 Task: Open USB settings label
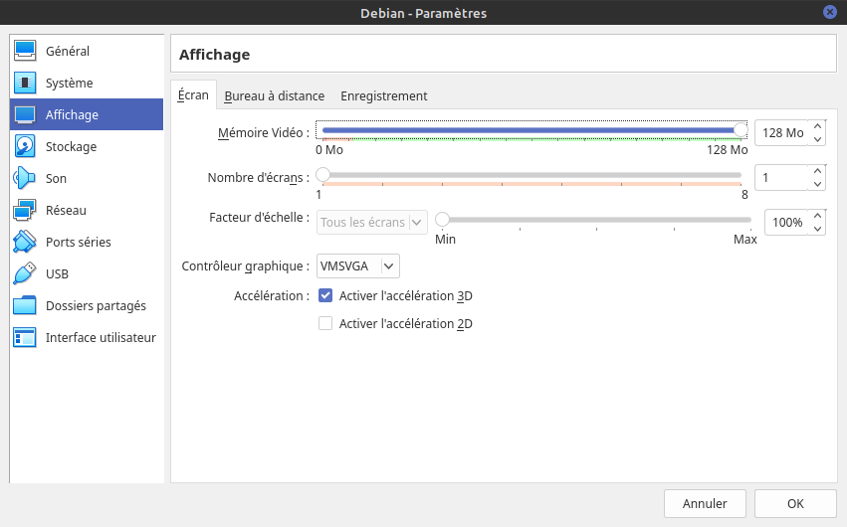click(58, 274)
